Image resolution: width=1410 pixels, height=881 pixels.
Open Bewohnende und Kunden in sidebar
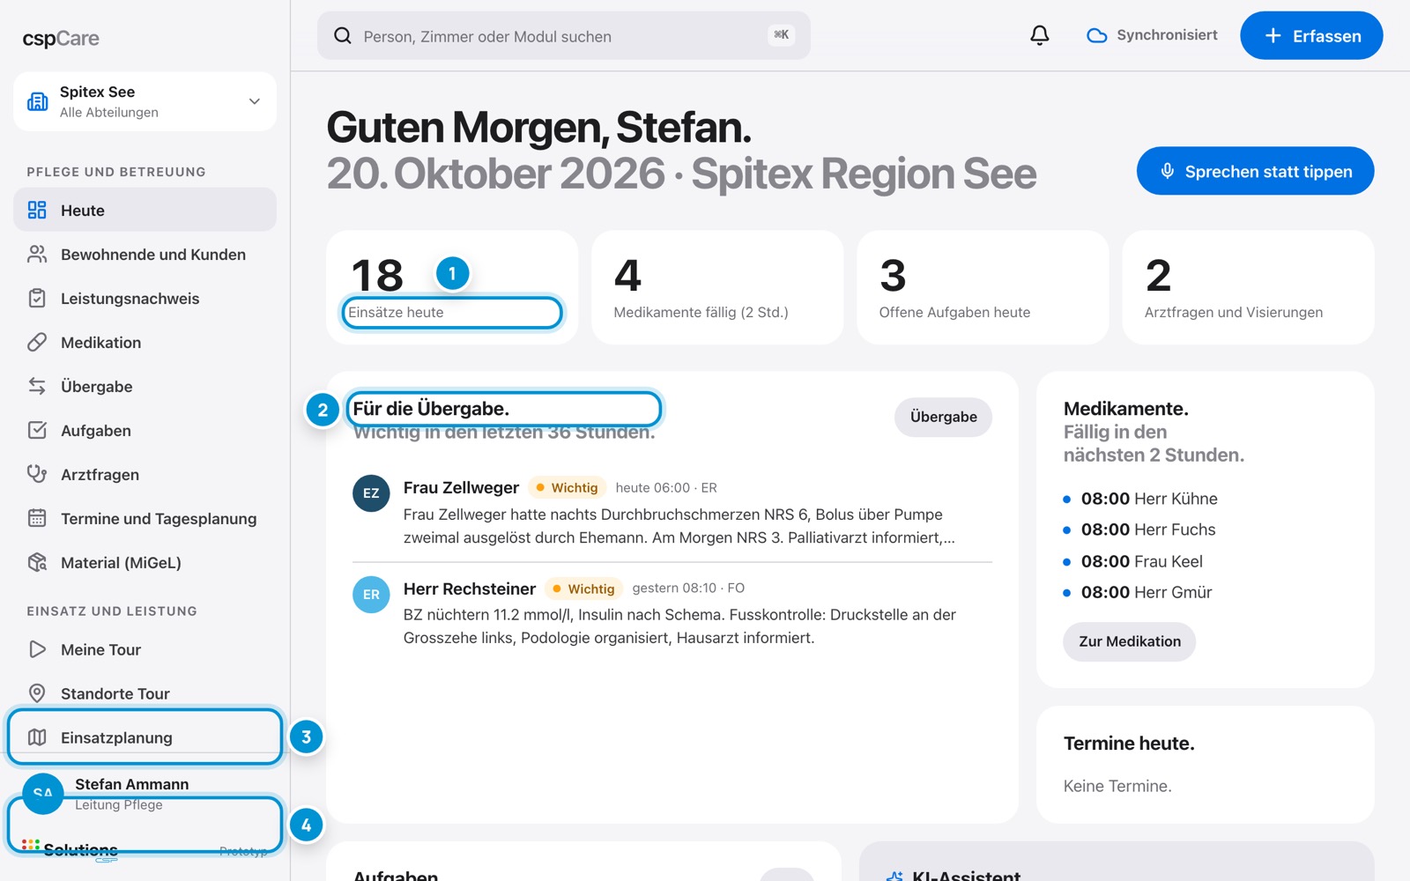click(145, 254)
